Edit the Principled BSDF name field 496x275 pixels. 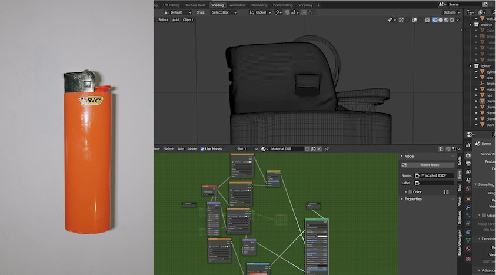tap(434, 175)
